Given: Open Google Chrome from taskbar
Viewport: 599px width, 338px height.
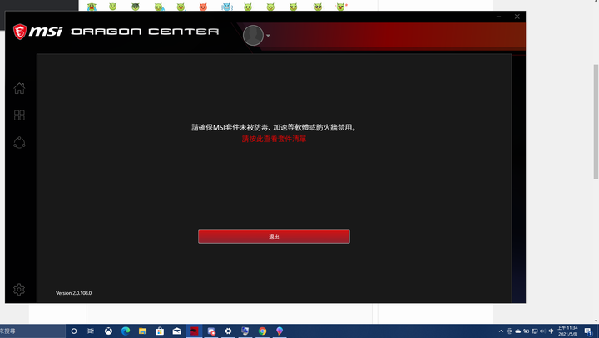Looking at the screenshot, I should (x=262, y=331).
